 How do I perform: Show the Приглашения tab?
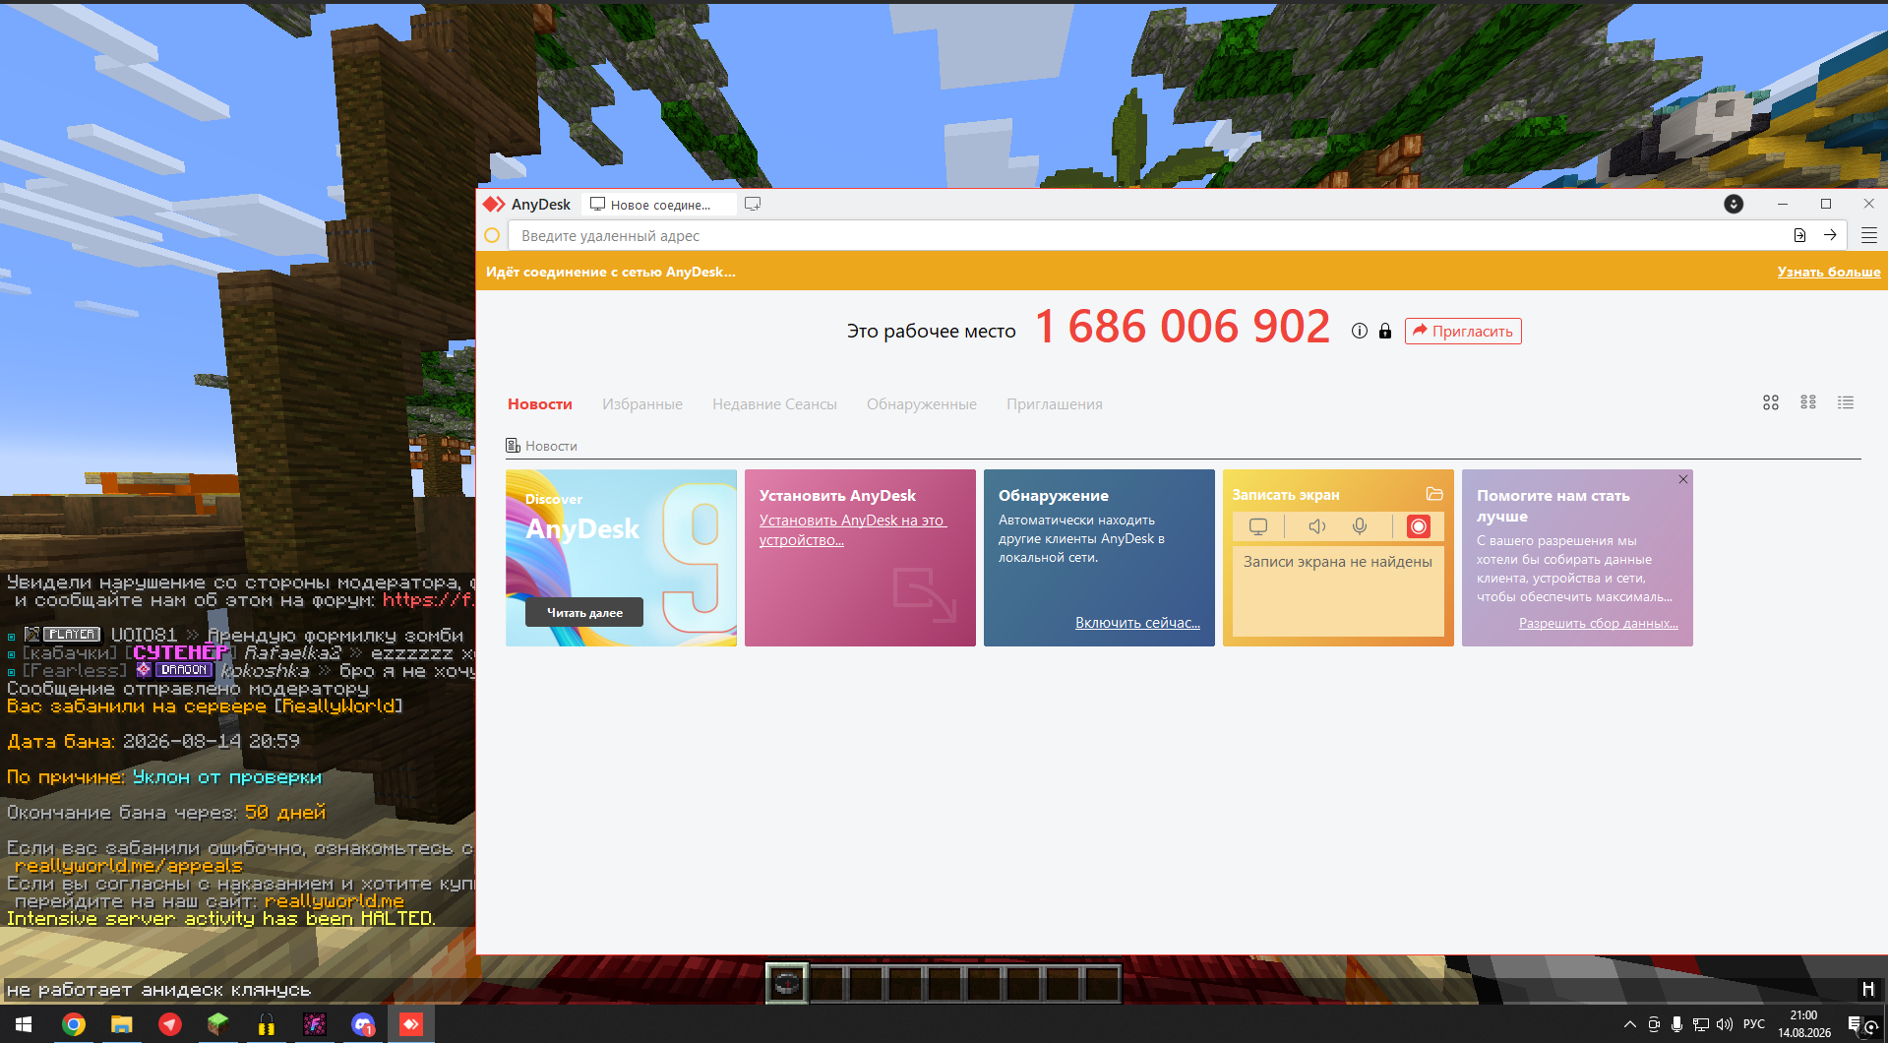pyautogui.click(x=1055, y=403)
